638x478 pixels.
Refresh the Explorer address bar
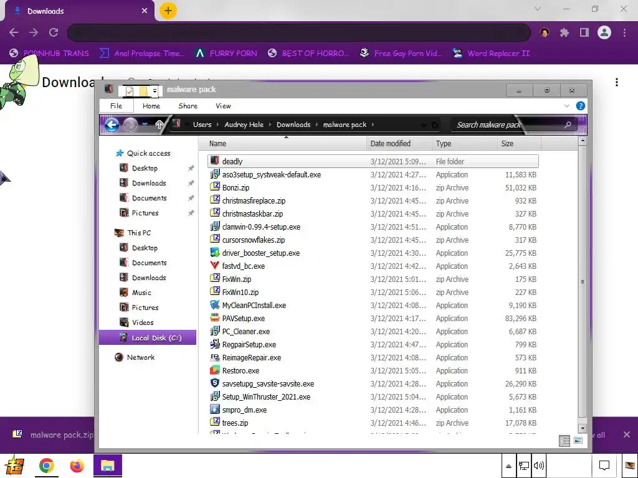(434, 124)
